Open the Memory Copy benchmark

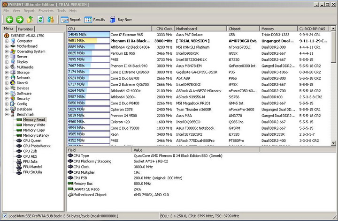[34, 130]
